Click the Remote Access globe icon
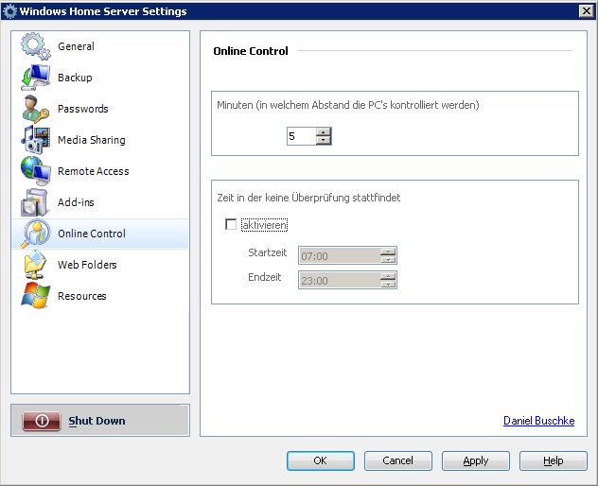This screenshot has width=598, height=486. tap(35, 171)
